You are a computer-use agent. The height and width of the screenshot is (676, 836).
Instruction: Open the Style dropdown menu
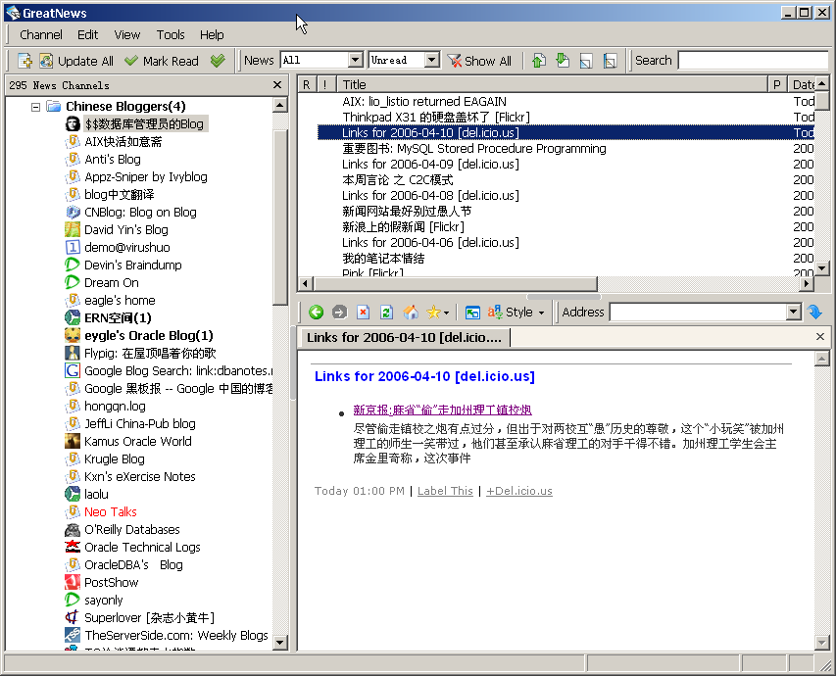[x=516, y=312]
